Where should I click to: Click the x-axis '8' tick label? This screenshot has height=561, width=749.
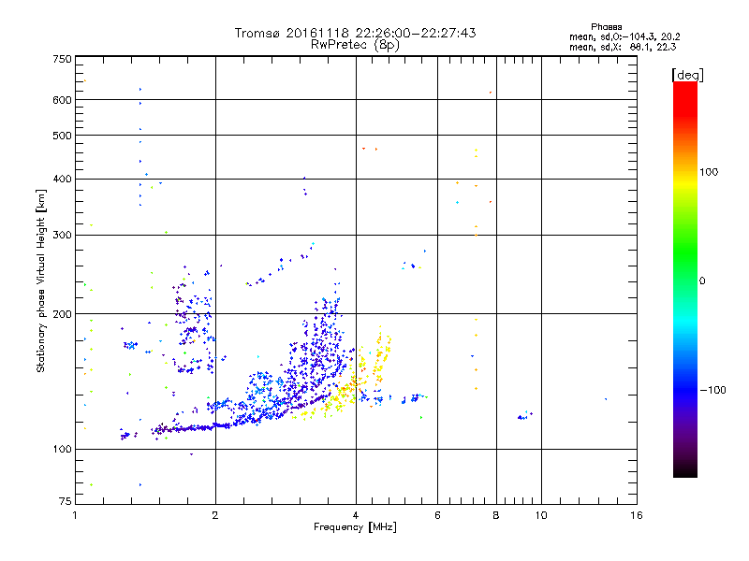click(x=496, y=515)
